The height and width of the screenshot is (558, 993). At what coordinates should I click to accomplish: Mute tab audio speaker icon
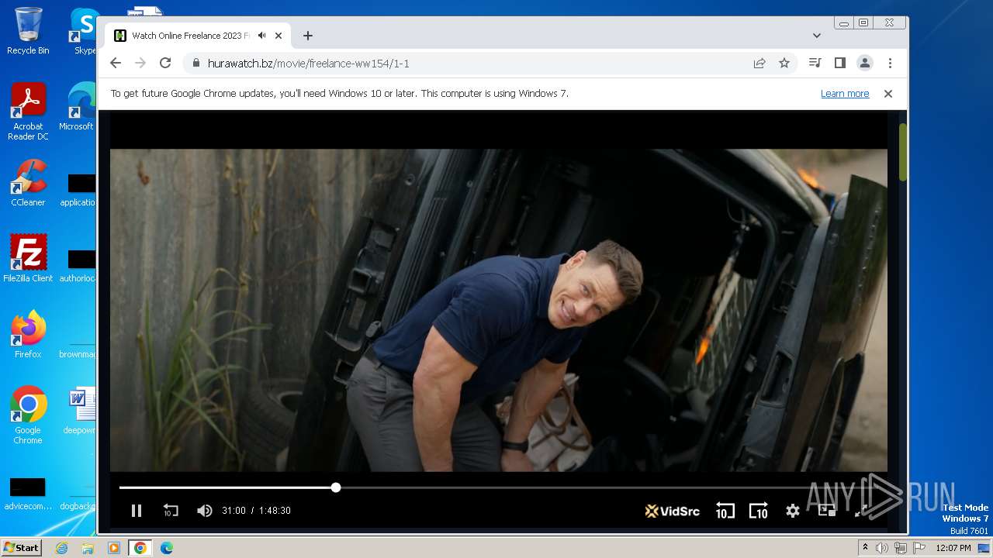pyautogui.click(x=262, y=36)
